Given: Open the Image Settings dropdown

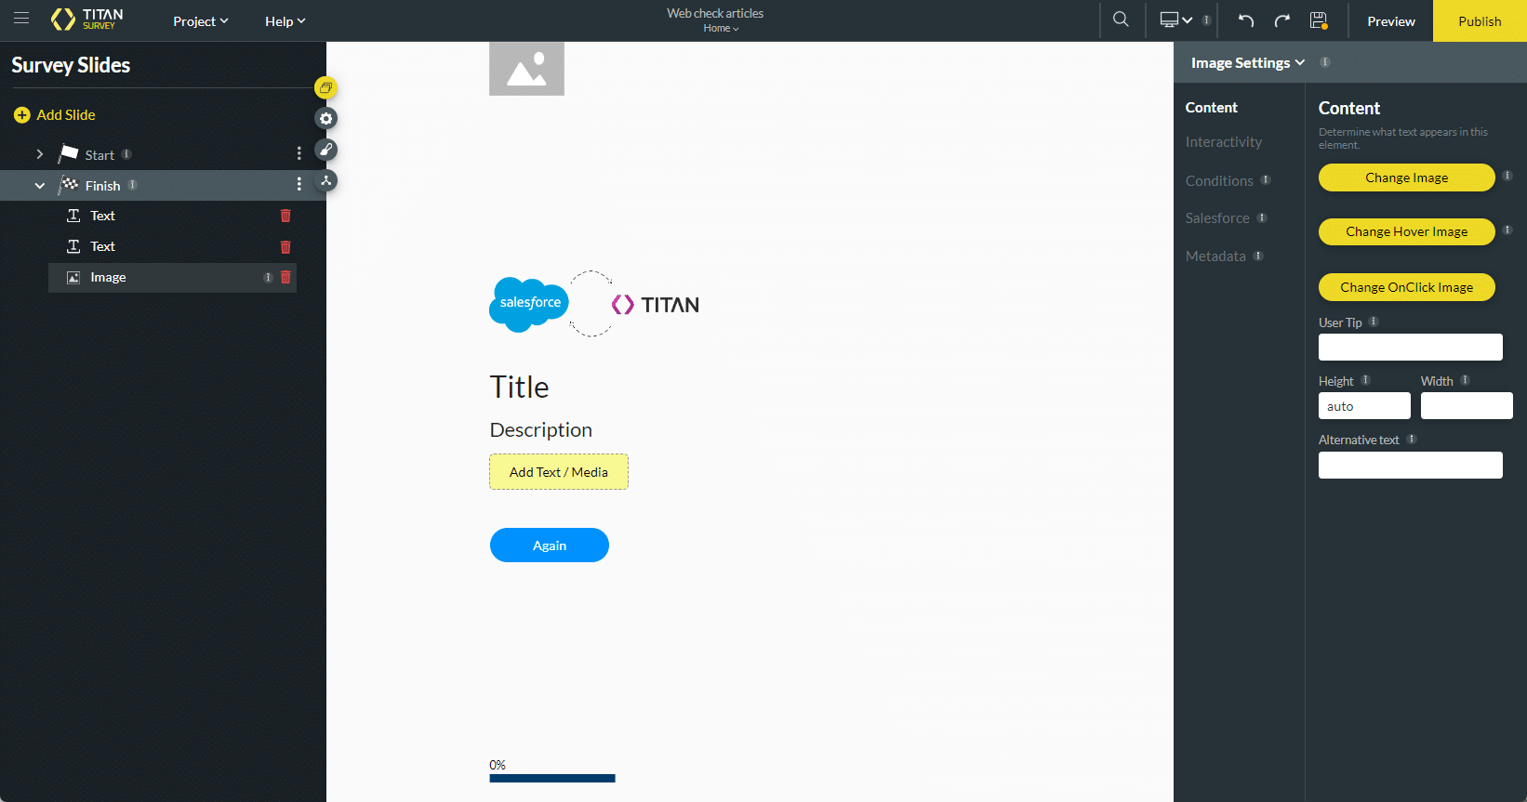Looking at the screenshot, I should (1248, 62).
